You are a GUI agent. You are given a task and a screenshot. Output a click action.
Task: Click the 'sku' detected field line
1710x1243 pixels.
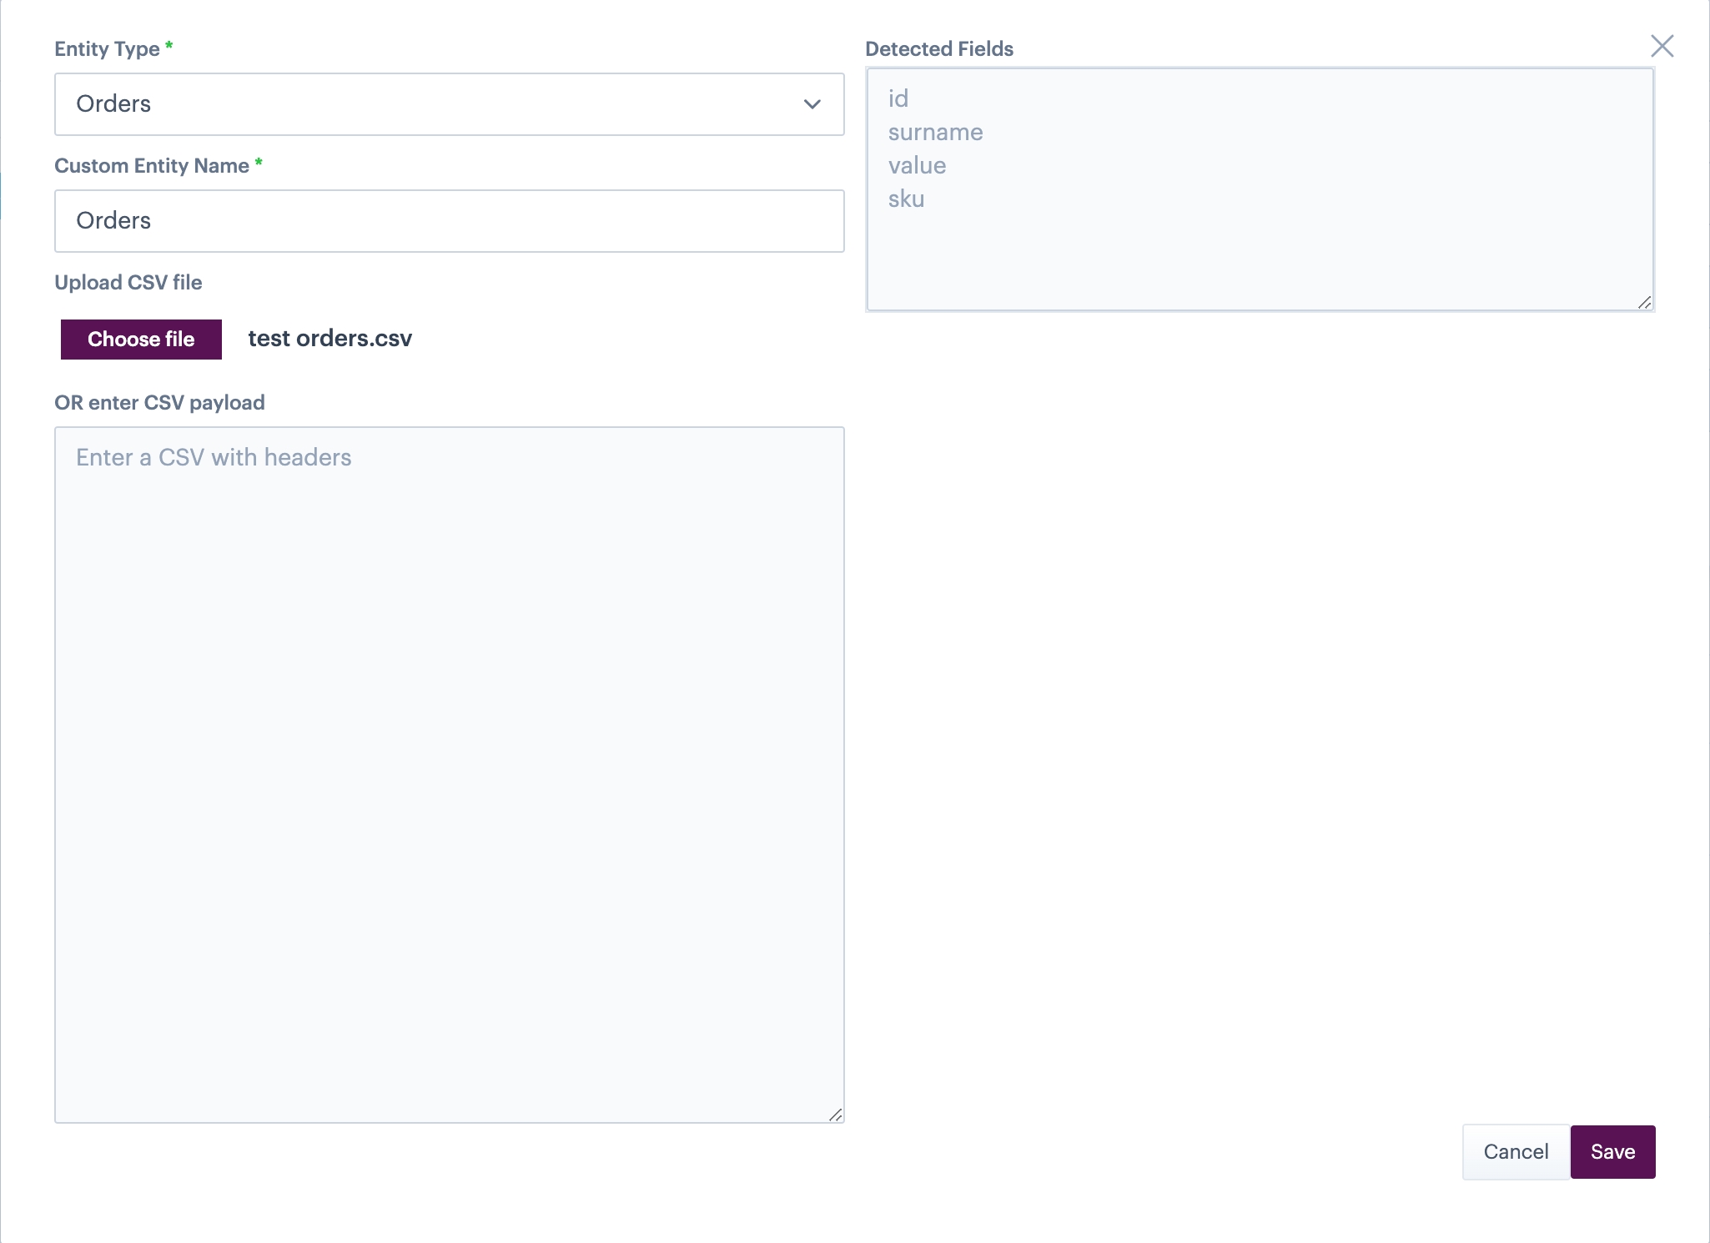point(906,199)
